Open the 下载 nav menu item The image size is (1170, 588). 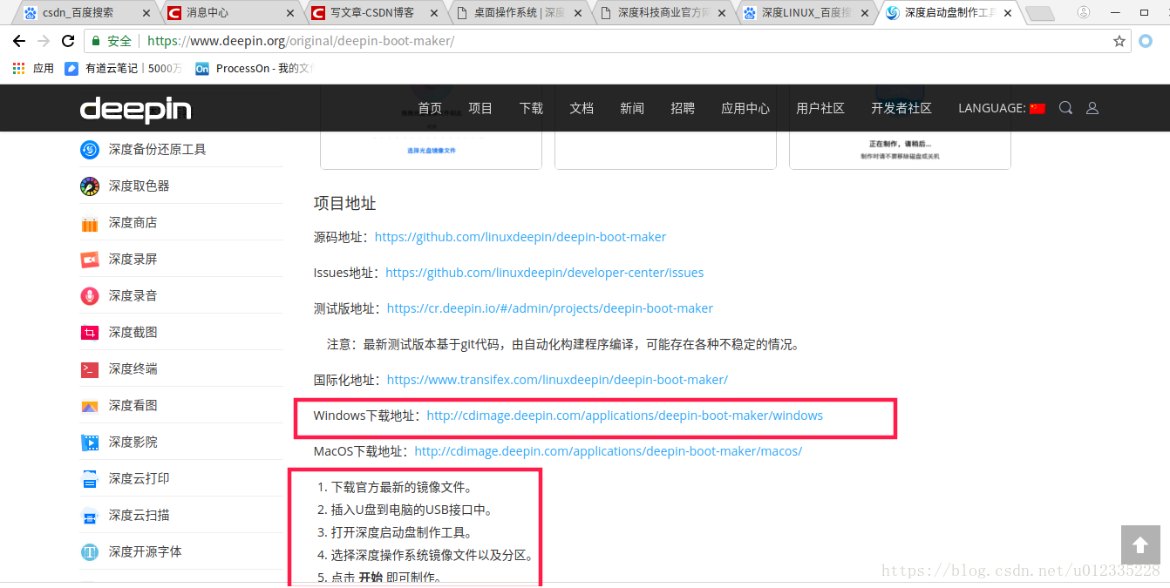click(x=531, y=108)
